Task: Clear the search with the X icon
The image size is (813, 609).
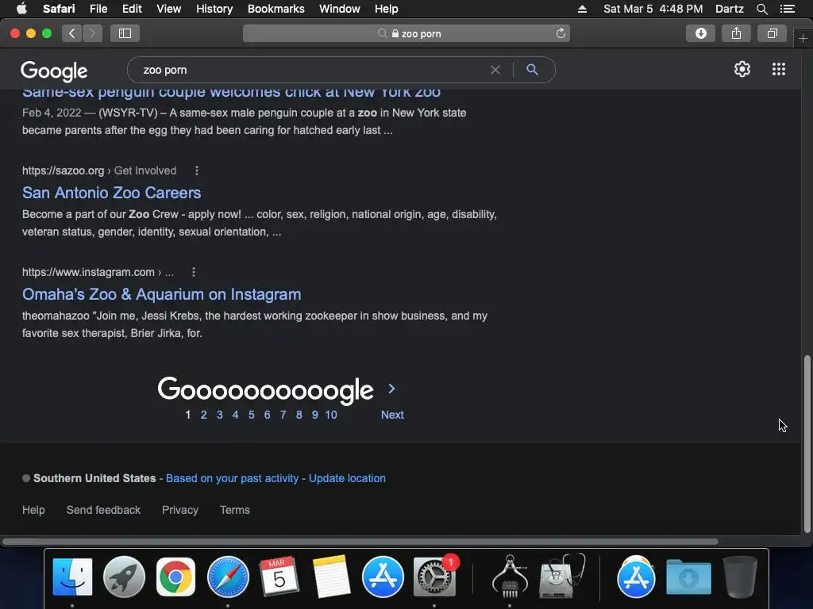Action: pos(495,70)
